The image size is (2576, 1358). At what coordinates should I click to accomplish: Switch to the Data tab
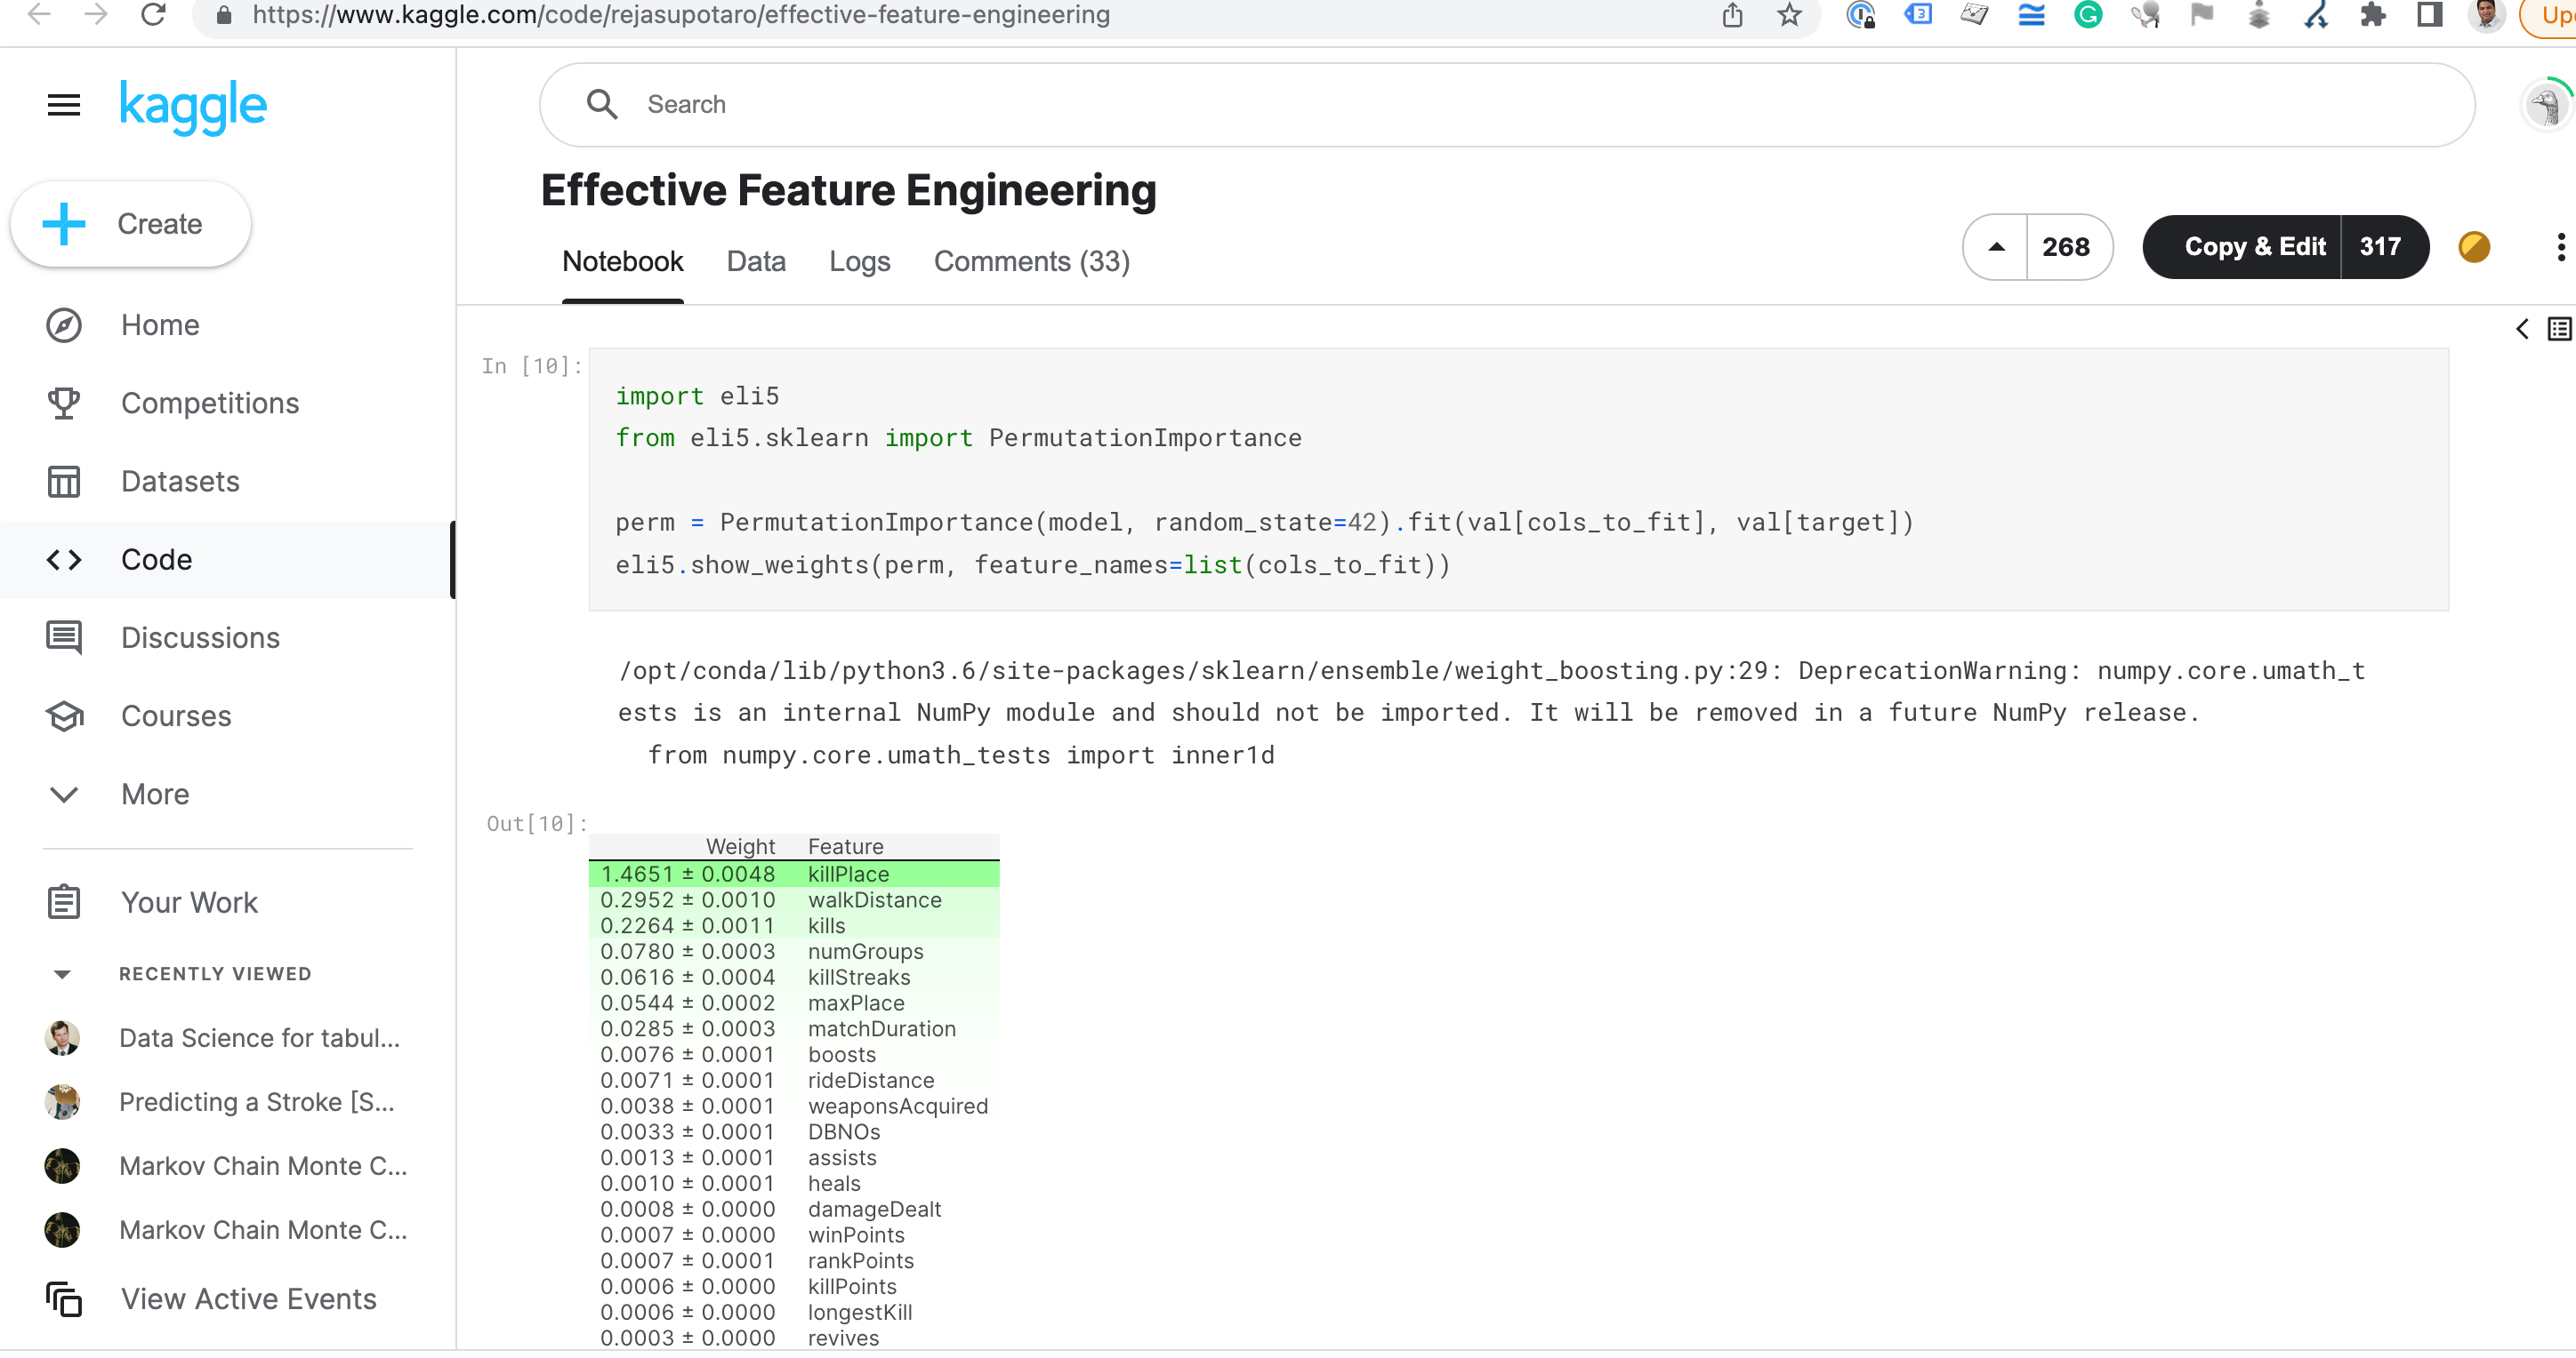756,260
